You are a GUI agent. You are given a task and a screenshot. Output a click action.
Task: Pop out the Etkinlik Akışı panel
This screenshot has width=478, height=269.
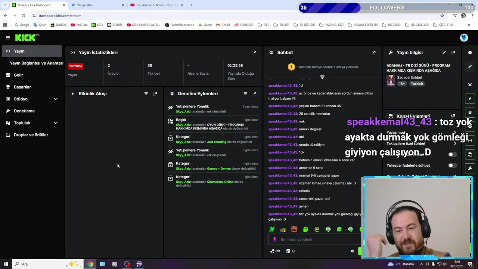(155, 94)
